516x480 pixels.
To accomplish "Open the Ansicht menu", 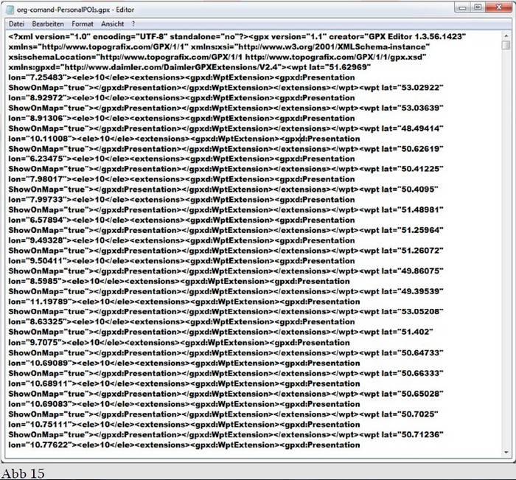I will [113, 24].
